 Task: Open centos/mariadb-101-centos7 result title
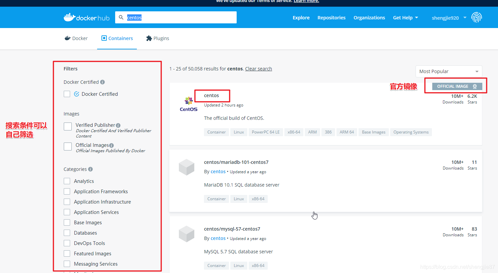coord(236,162)
